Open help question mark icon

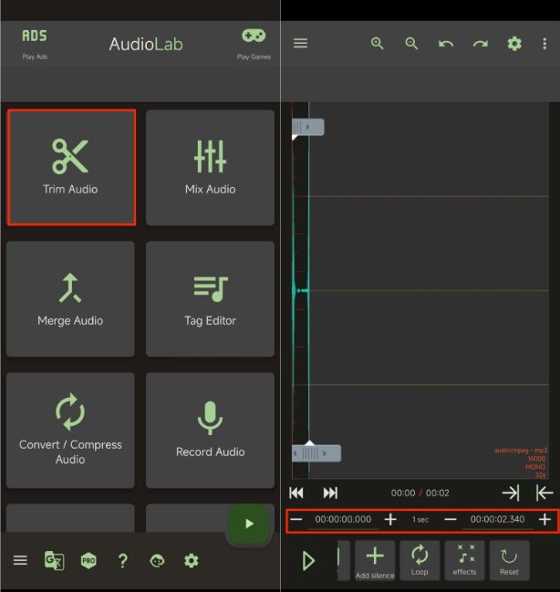coord(122,561)
